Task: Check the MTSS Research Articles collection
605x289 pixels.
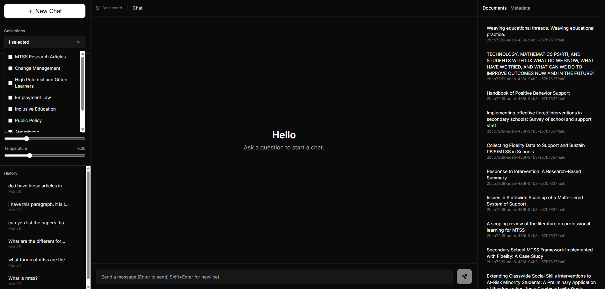Action: [x=10, y=57]
